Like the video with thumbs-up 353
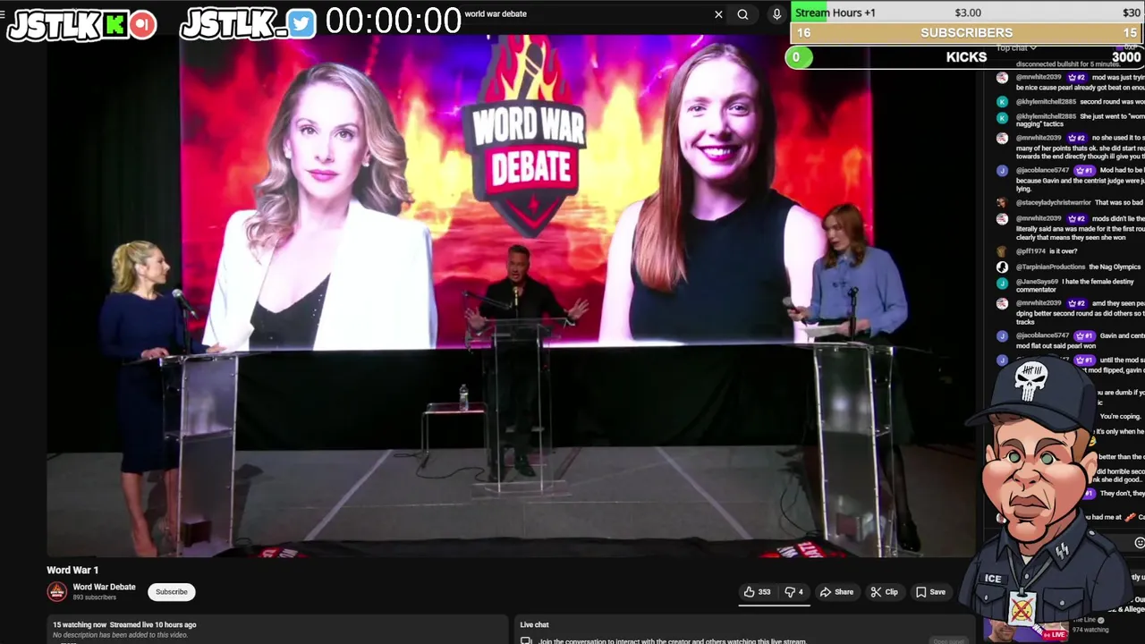 point(757,592)
